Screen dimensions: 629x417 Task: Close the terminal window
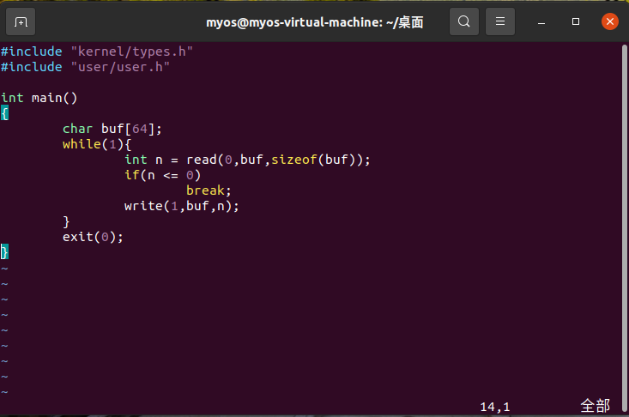608,21
